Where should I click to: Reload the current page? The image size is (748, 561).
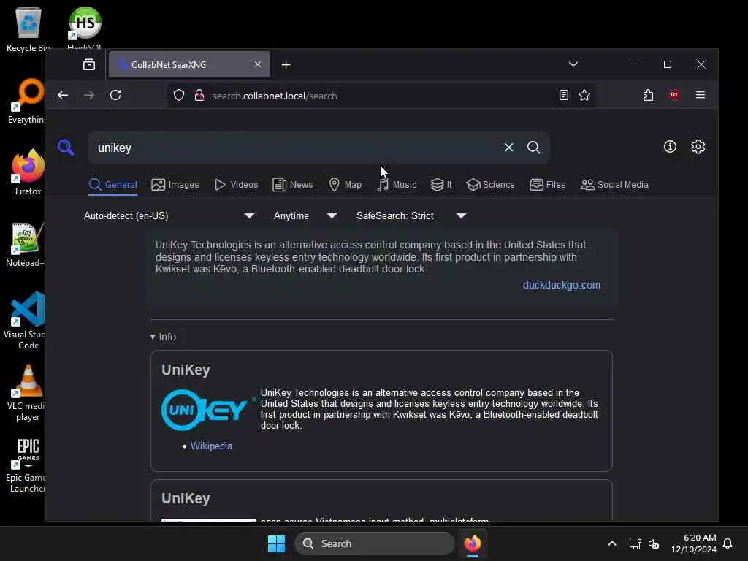(x=115, y=95)
